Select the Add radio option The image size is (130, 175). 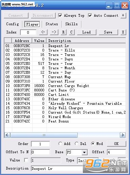coord(60,144)
